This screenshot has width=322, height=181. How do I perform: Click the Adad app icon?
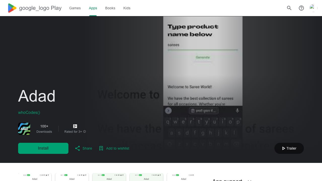[x=24, y=129]
